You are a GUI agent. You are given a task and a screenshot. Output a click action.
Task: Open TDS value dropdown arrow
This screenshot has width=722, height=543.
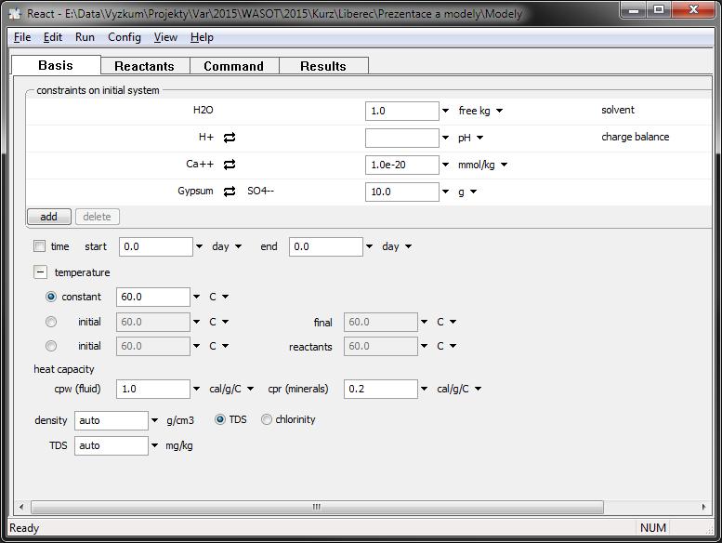tap(154, 445)
